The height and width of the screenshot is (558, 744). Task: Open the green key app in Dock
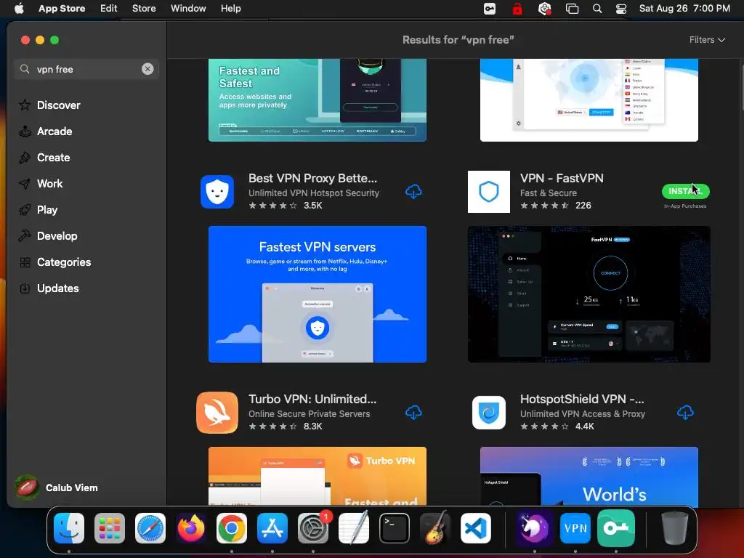[616, 528]
